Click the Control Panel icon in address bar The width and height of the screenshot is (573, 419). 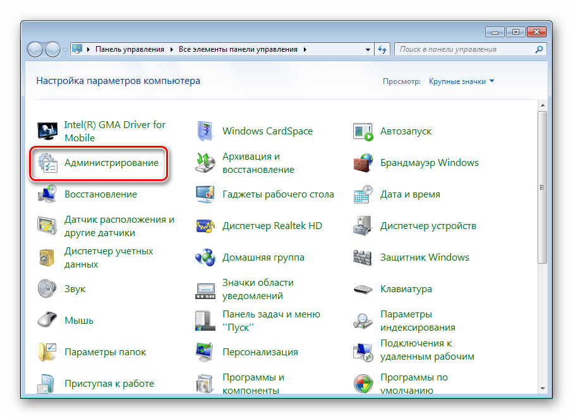pos(77,49)
